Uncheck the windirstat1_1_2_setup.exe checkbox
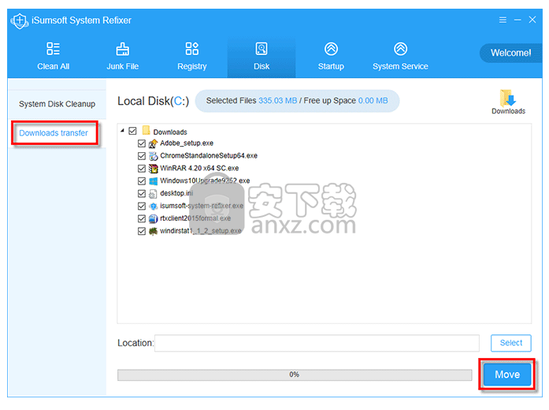The height and width of the screenshot is (410, 549). [142, 231]
